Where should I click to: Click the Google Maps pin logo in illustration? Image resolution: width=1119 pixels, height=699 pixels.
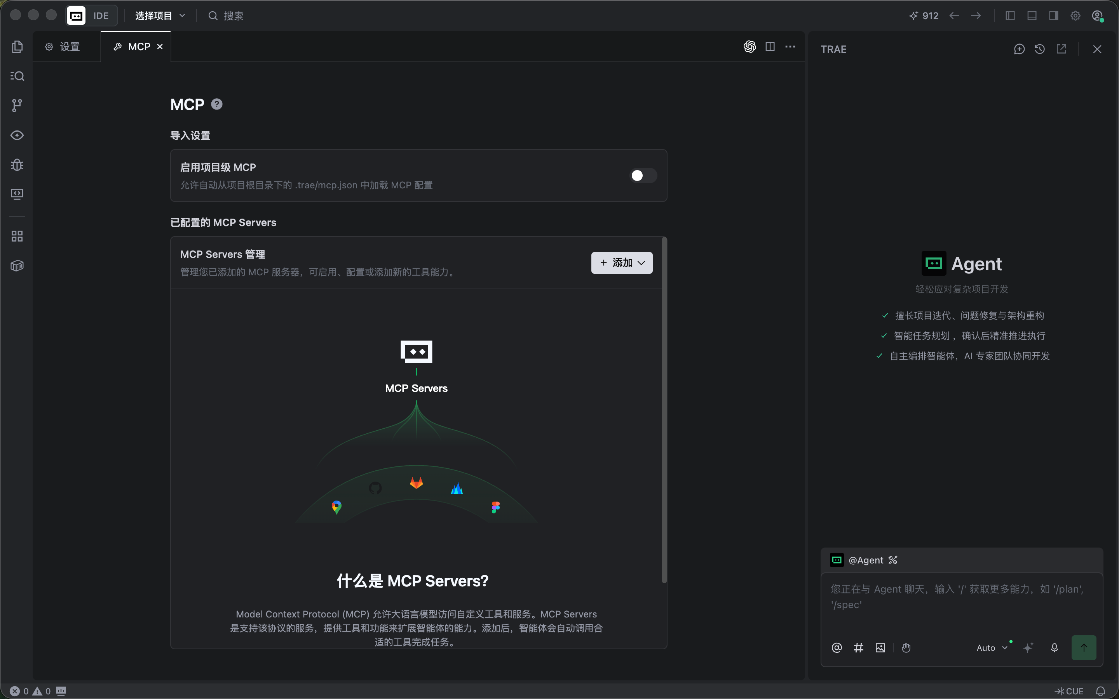click(x=336, y=507)
